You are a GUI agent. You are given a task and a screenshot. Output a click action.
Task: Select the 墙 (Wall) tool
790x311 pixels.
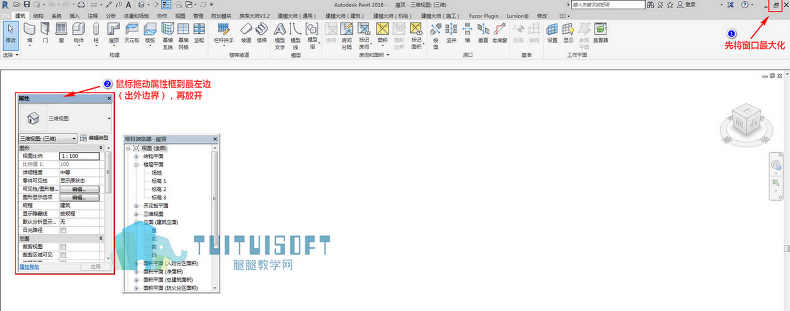29,33
